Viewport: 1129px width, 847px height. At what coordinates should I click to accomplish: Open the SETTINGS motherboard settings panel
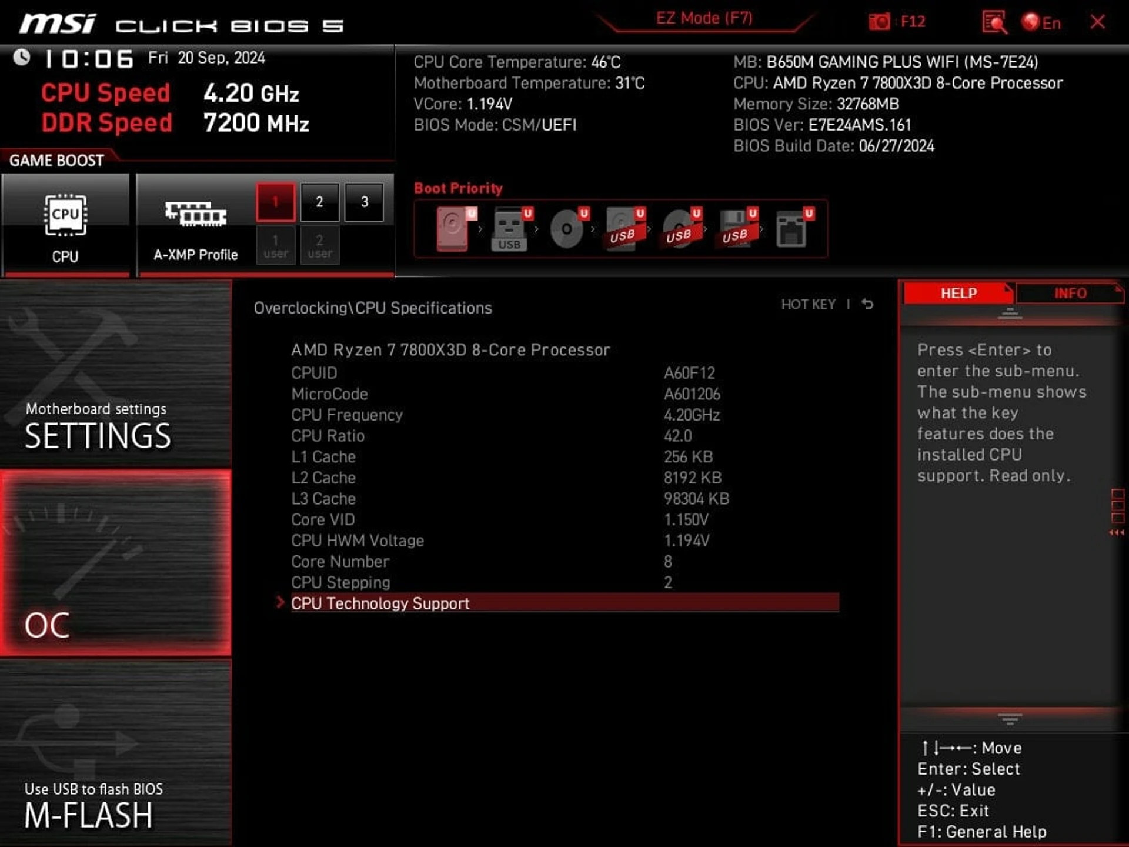(116, 374)
